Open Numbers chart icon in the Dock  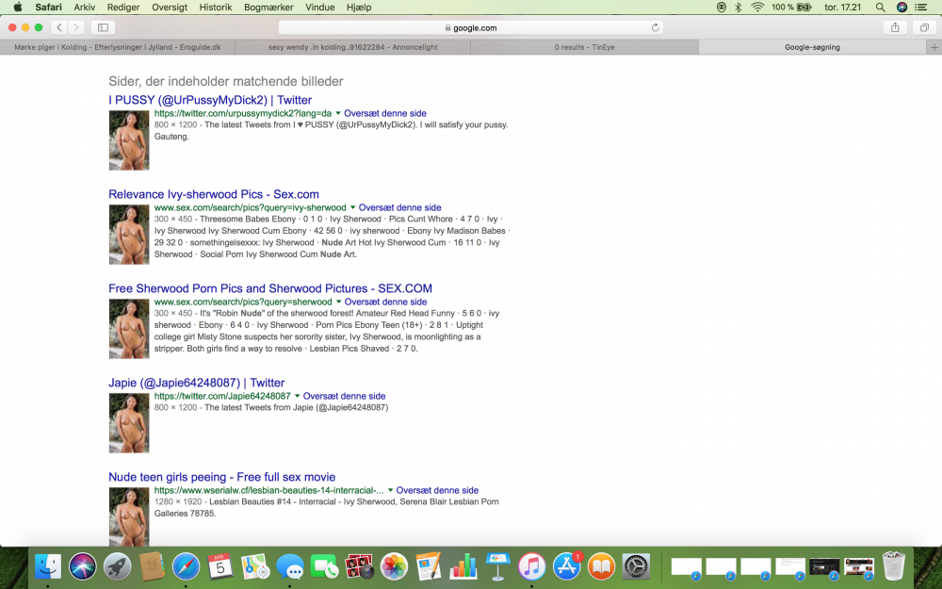tap(463, 566)
